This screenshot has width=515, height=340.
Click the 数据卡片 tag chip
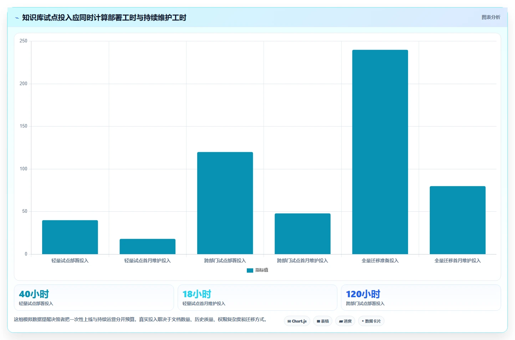(371, 321)
